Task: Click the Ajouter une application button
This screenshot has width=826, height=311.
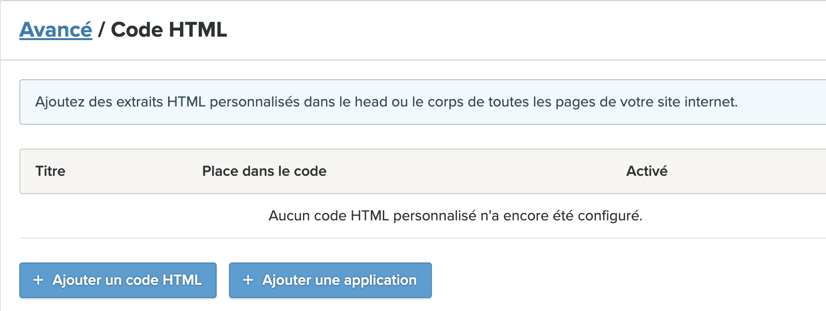Action: coord(330,280)
